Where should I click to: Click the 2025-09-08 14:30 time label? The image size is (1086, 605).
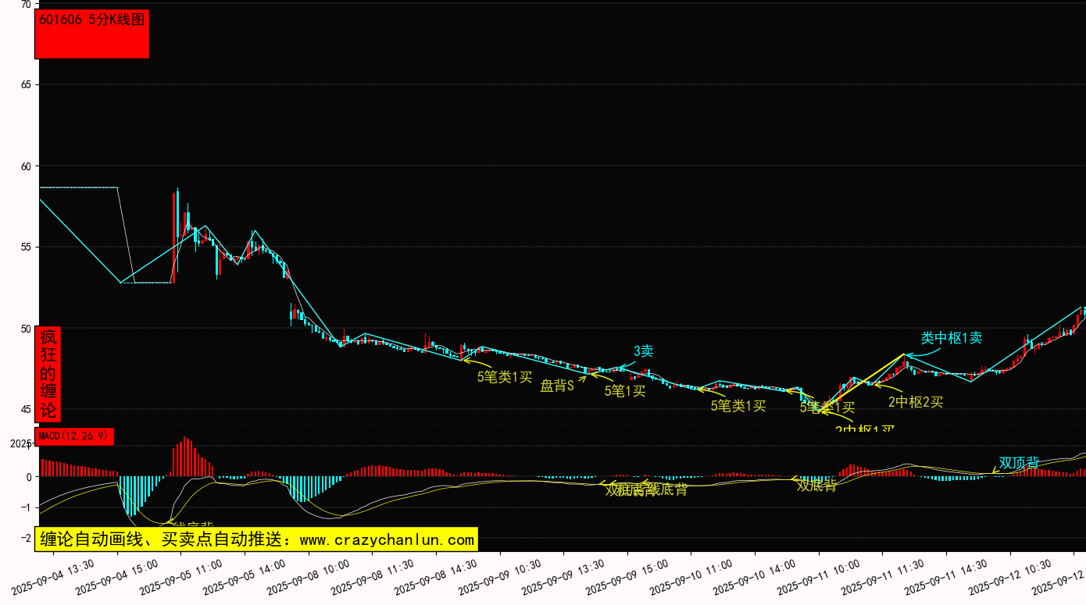tap(436, 576)
